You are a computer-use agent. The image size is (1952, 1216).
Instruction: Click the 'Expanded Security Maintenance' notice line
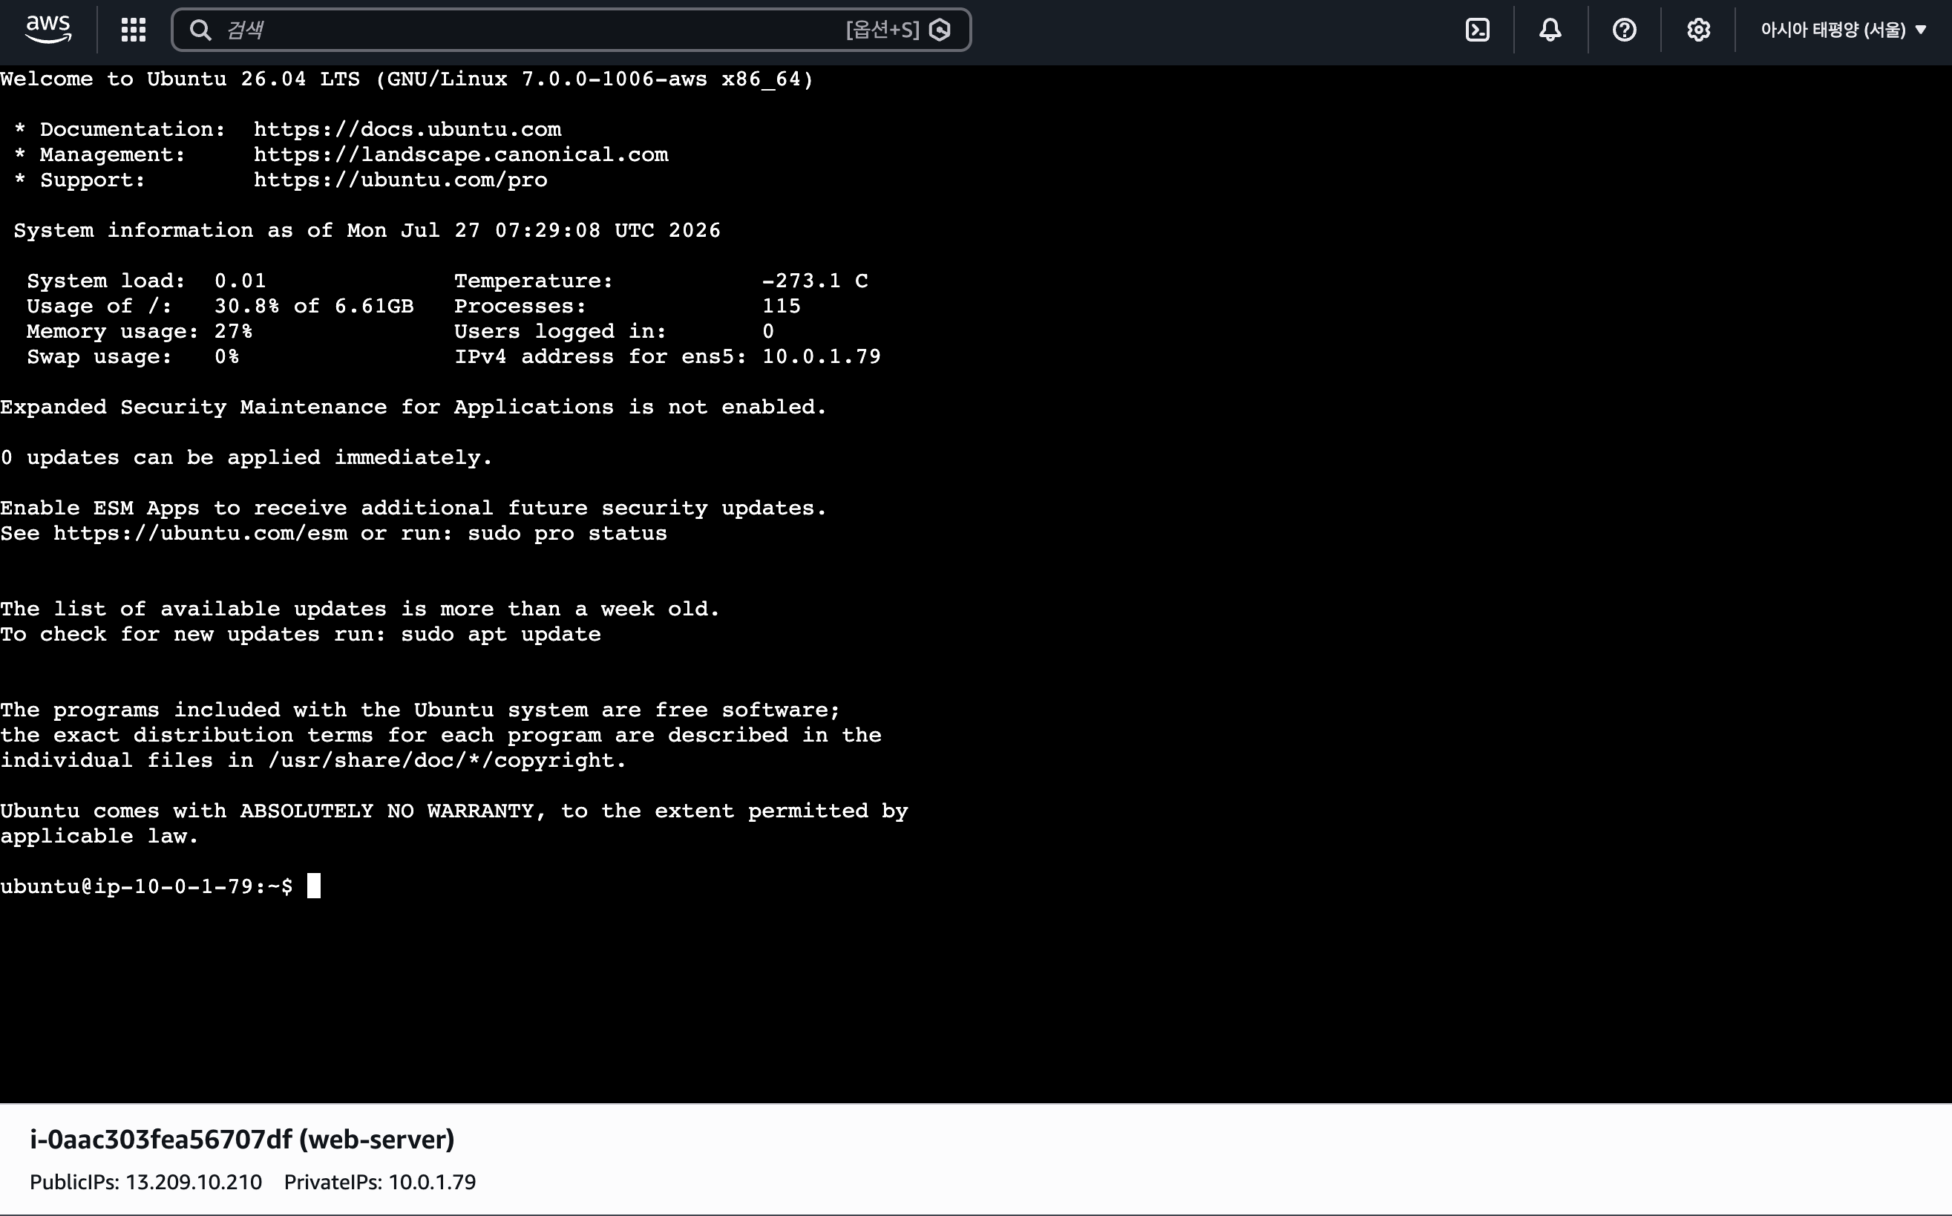(413, 407)
